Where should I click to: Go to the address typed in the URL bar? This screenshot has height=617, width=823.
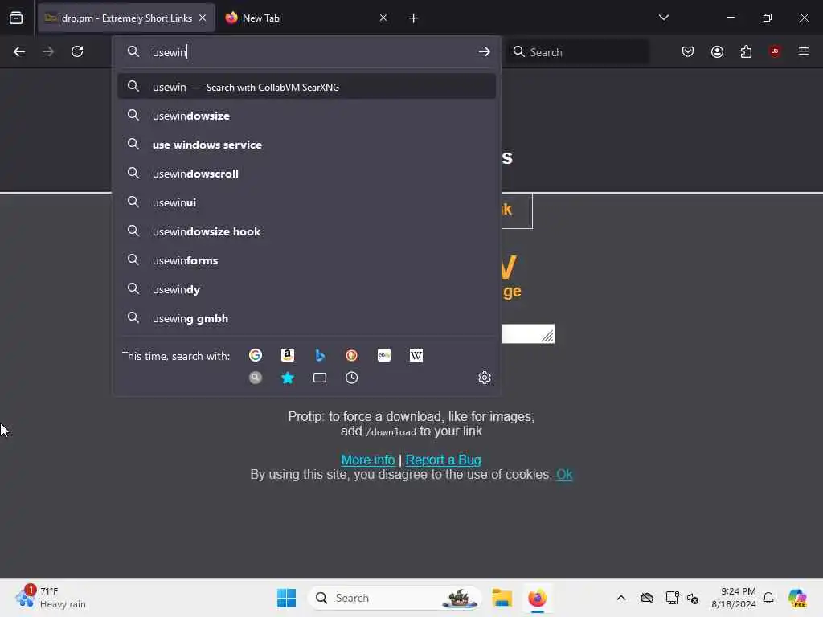pos(484,51)
